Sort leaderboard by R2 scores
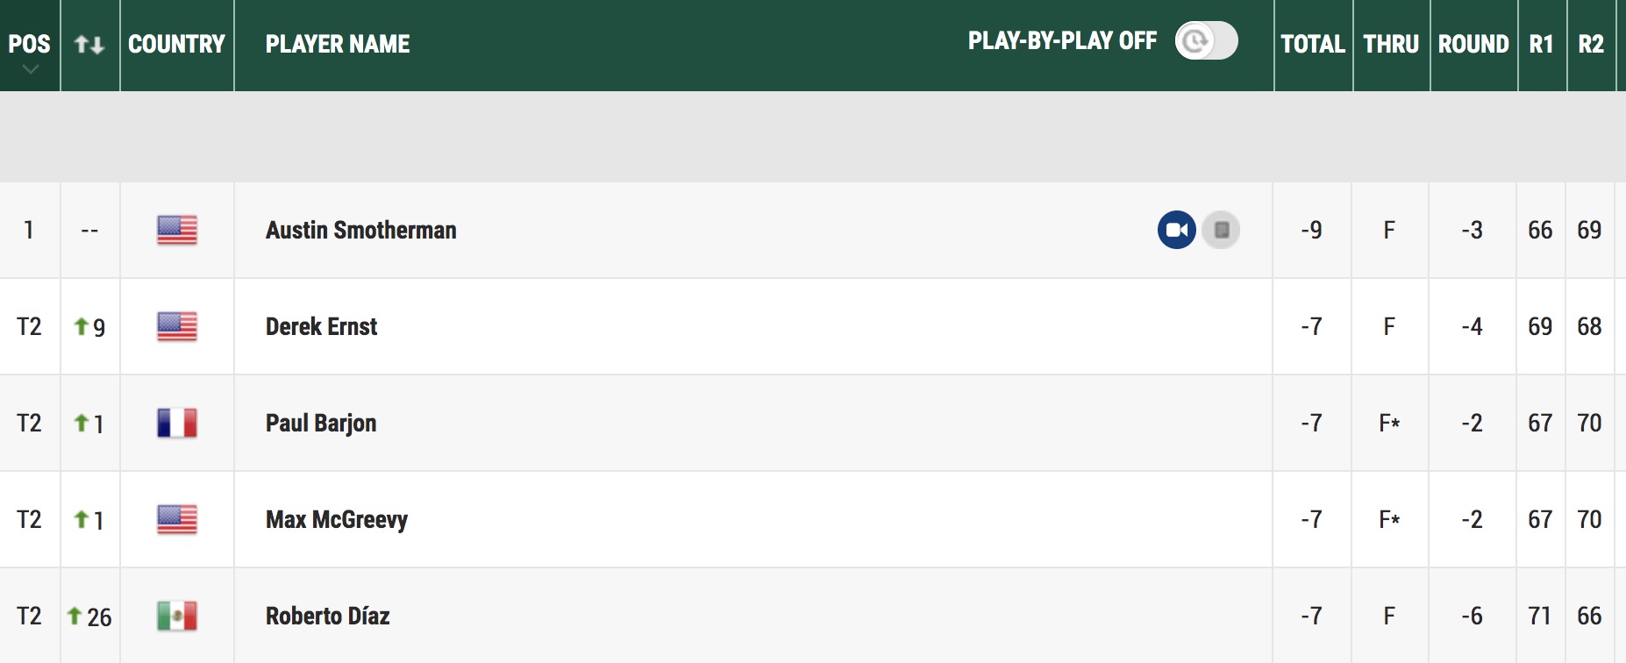The width and height of the screenshot is (1626, 663). [x=1591, y=45]
